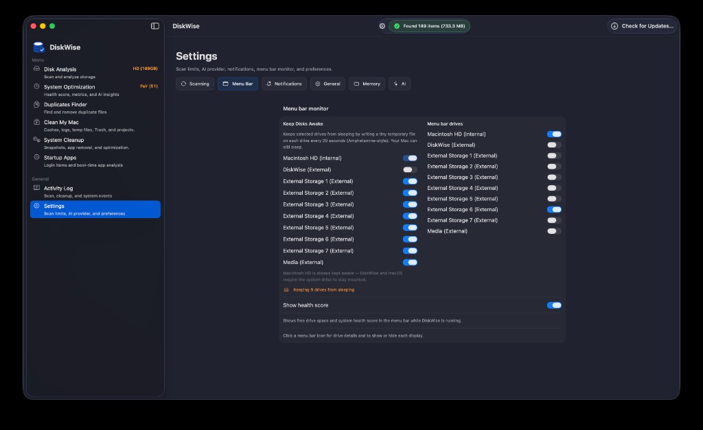This screenshot has height=430, width=703.
Task: Click the green checkmark status icon
Action: click(397, 26)
